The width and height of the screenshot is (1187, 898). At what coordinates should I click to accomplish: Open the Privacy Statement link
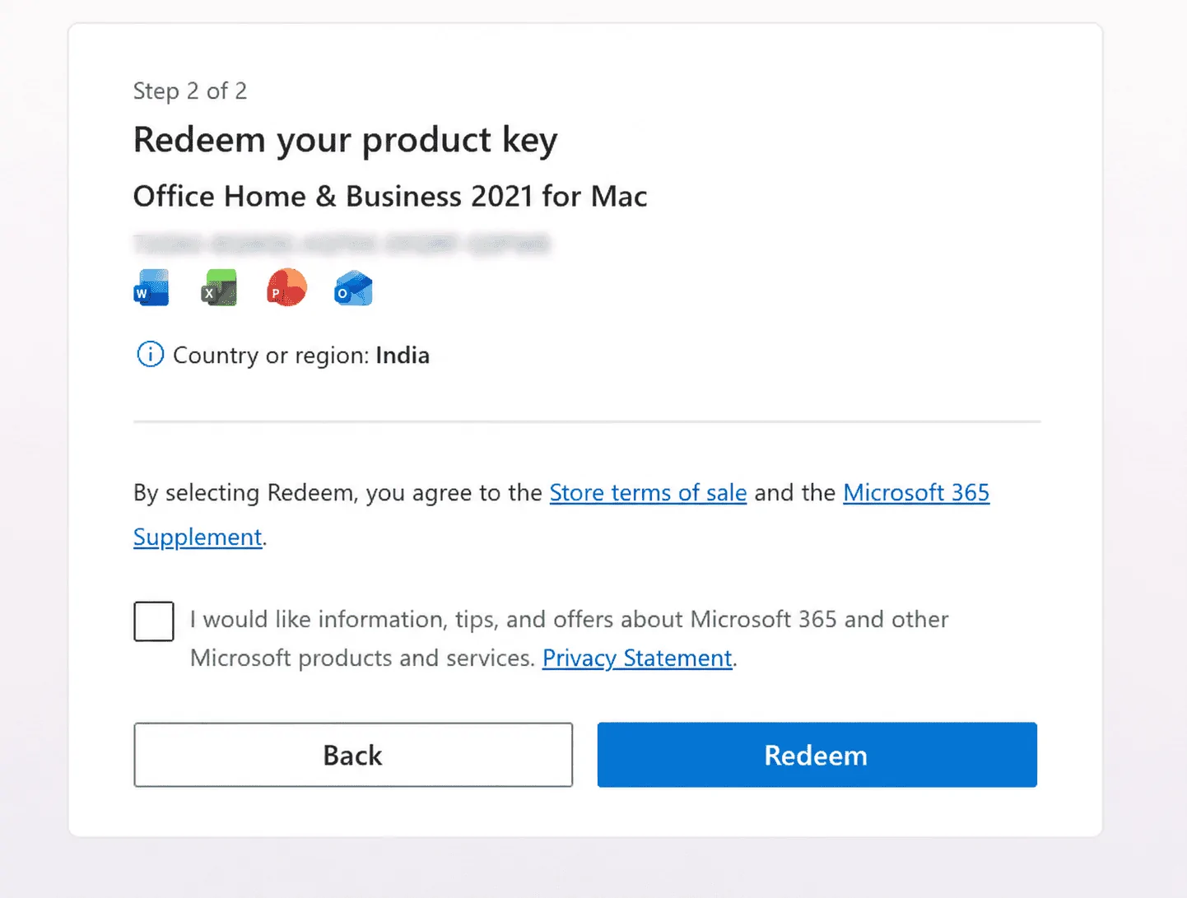(x=637, y=658)
